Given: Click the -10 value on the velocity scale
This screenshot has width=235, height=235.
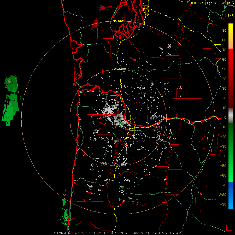Looking at the screenshot, I should coord(223,127).
